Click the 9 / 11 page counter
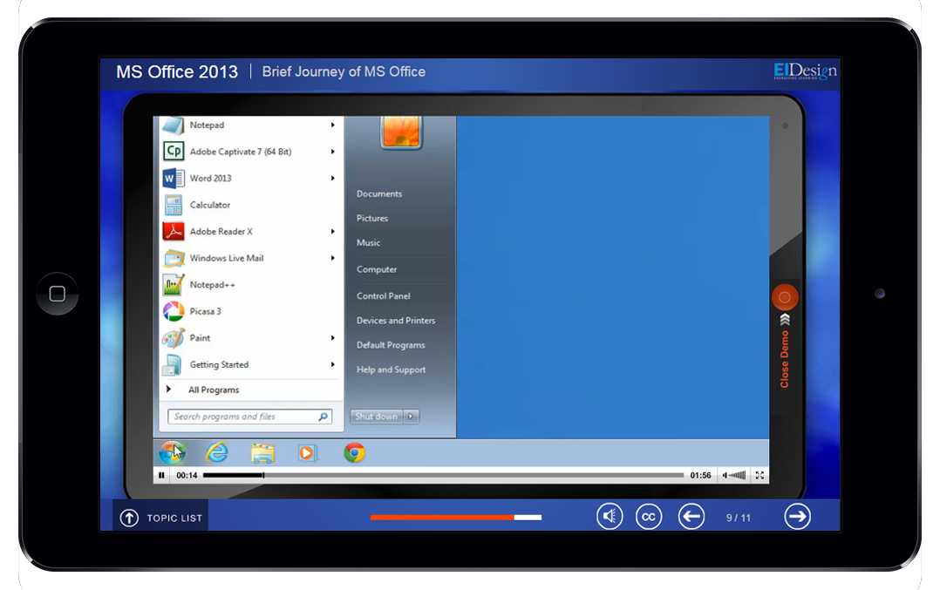The height and width of the screenshot is (590, 940). (x=738, y=518)
